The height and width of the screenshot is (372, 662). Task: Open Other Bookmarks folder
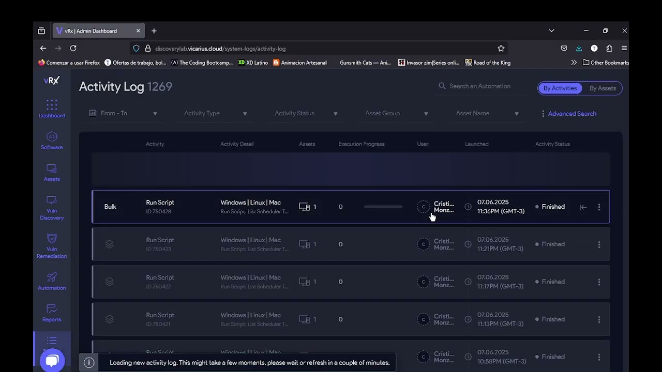tap(606, 63)
